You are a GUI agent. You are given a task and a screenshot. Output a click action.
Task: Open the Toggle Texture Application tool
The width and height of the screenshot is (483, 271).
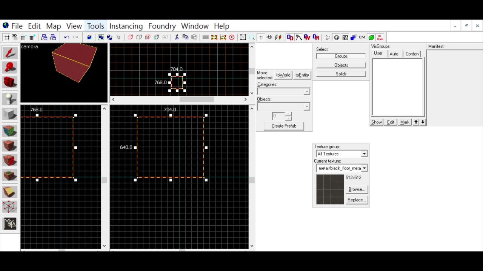pyautogui.click(x=10, y=131)
